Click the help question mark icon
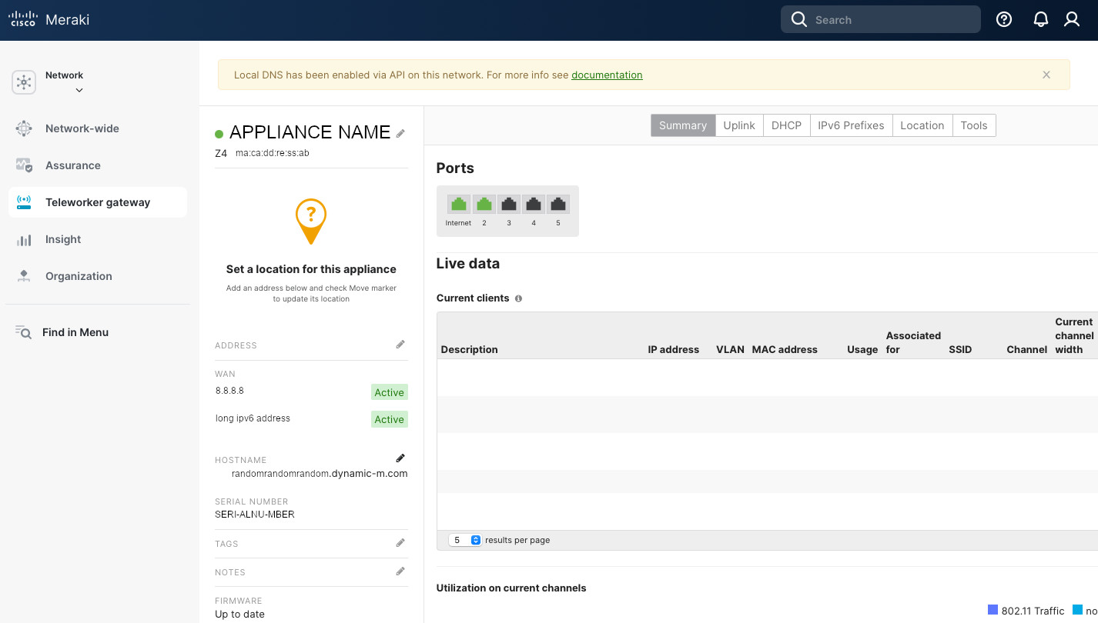 (1004, 20)
